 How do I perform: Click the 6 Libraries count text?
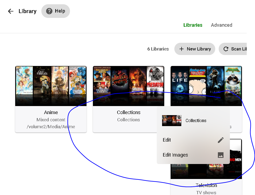click(x=158, y=49)
